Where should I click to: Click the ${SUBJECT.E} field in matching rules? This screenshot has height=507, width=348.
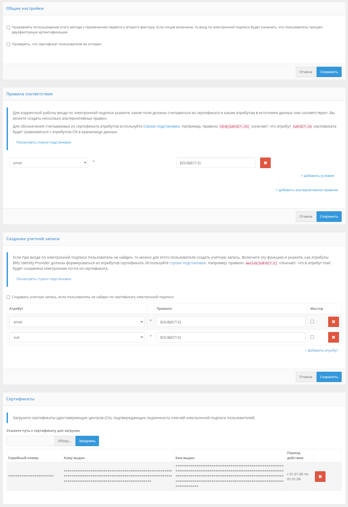(x=216, y=163)
